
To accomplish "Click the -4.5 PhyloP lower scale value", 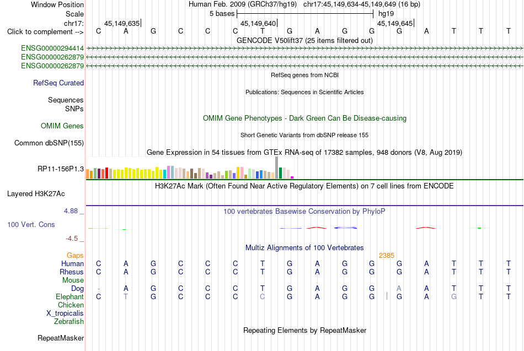I will pos(72,239).
